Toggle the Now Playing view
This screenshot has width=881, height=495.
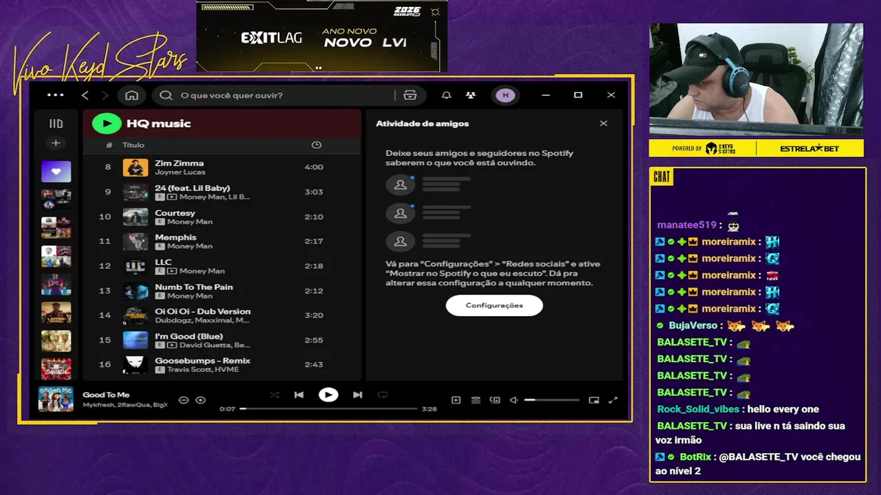(x=456, y=400)
